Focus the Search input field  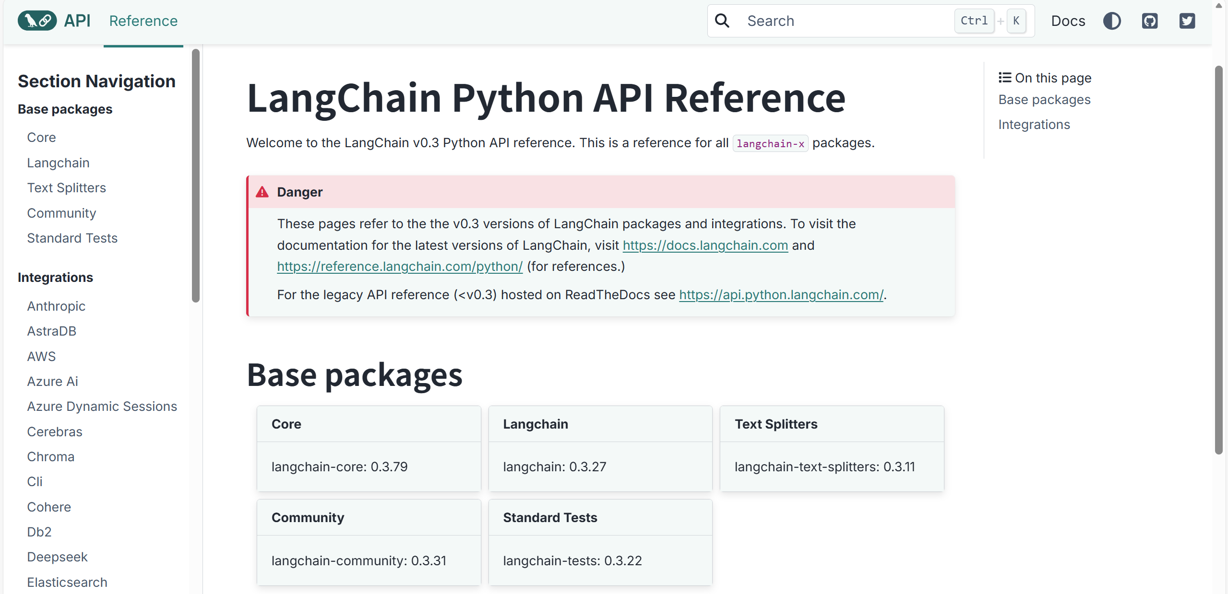[845, 21]
